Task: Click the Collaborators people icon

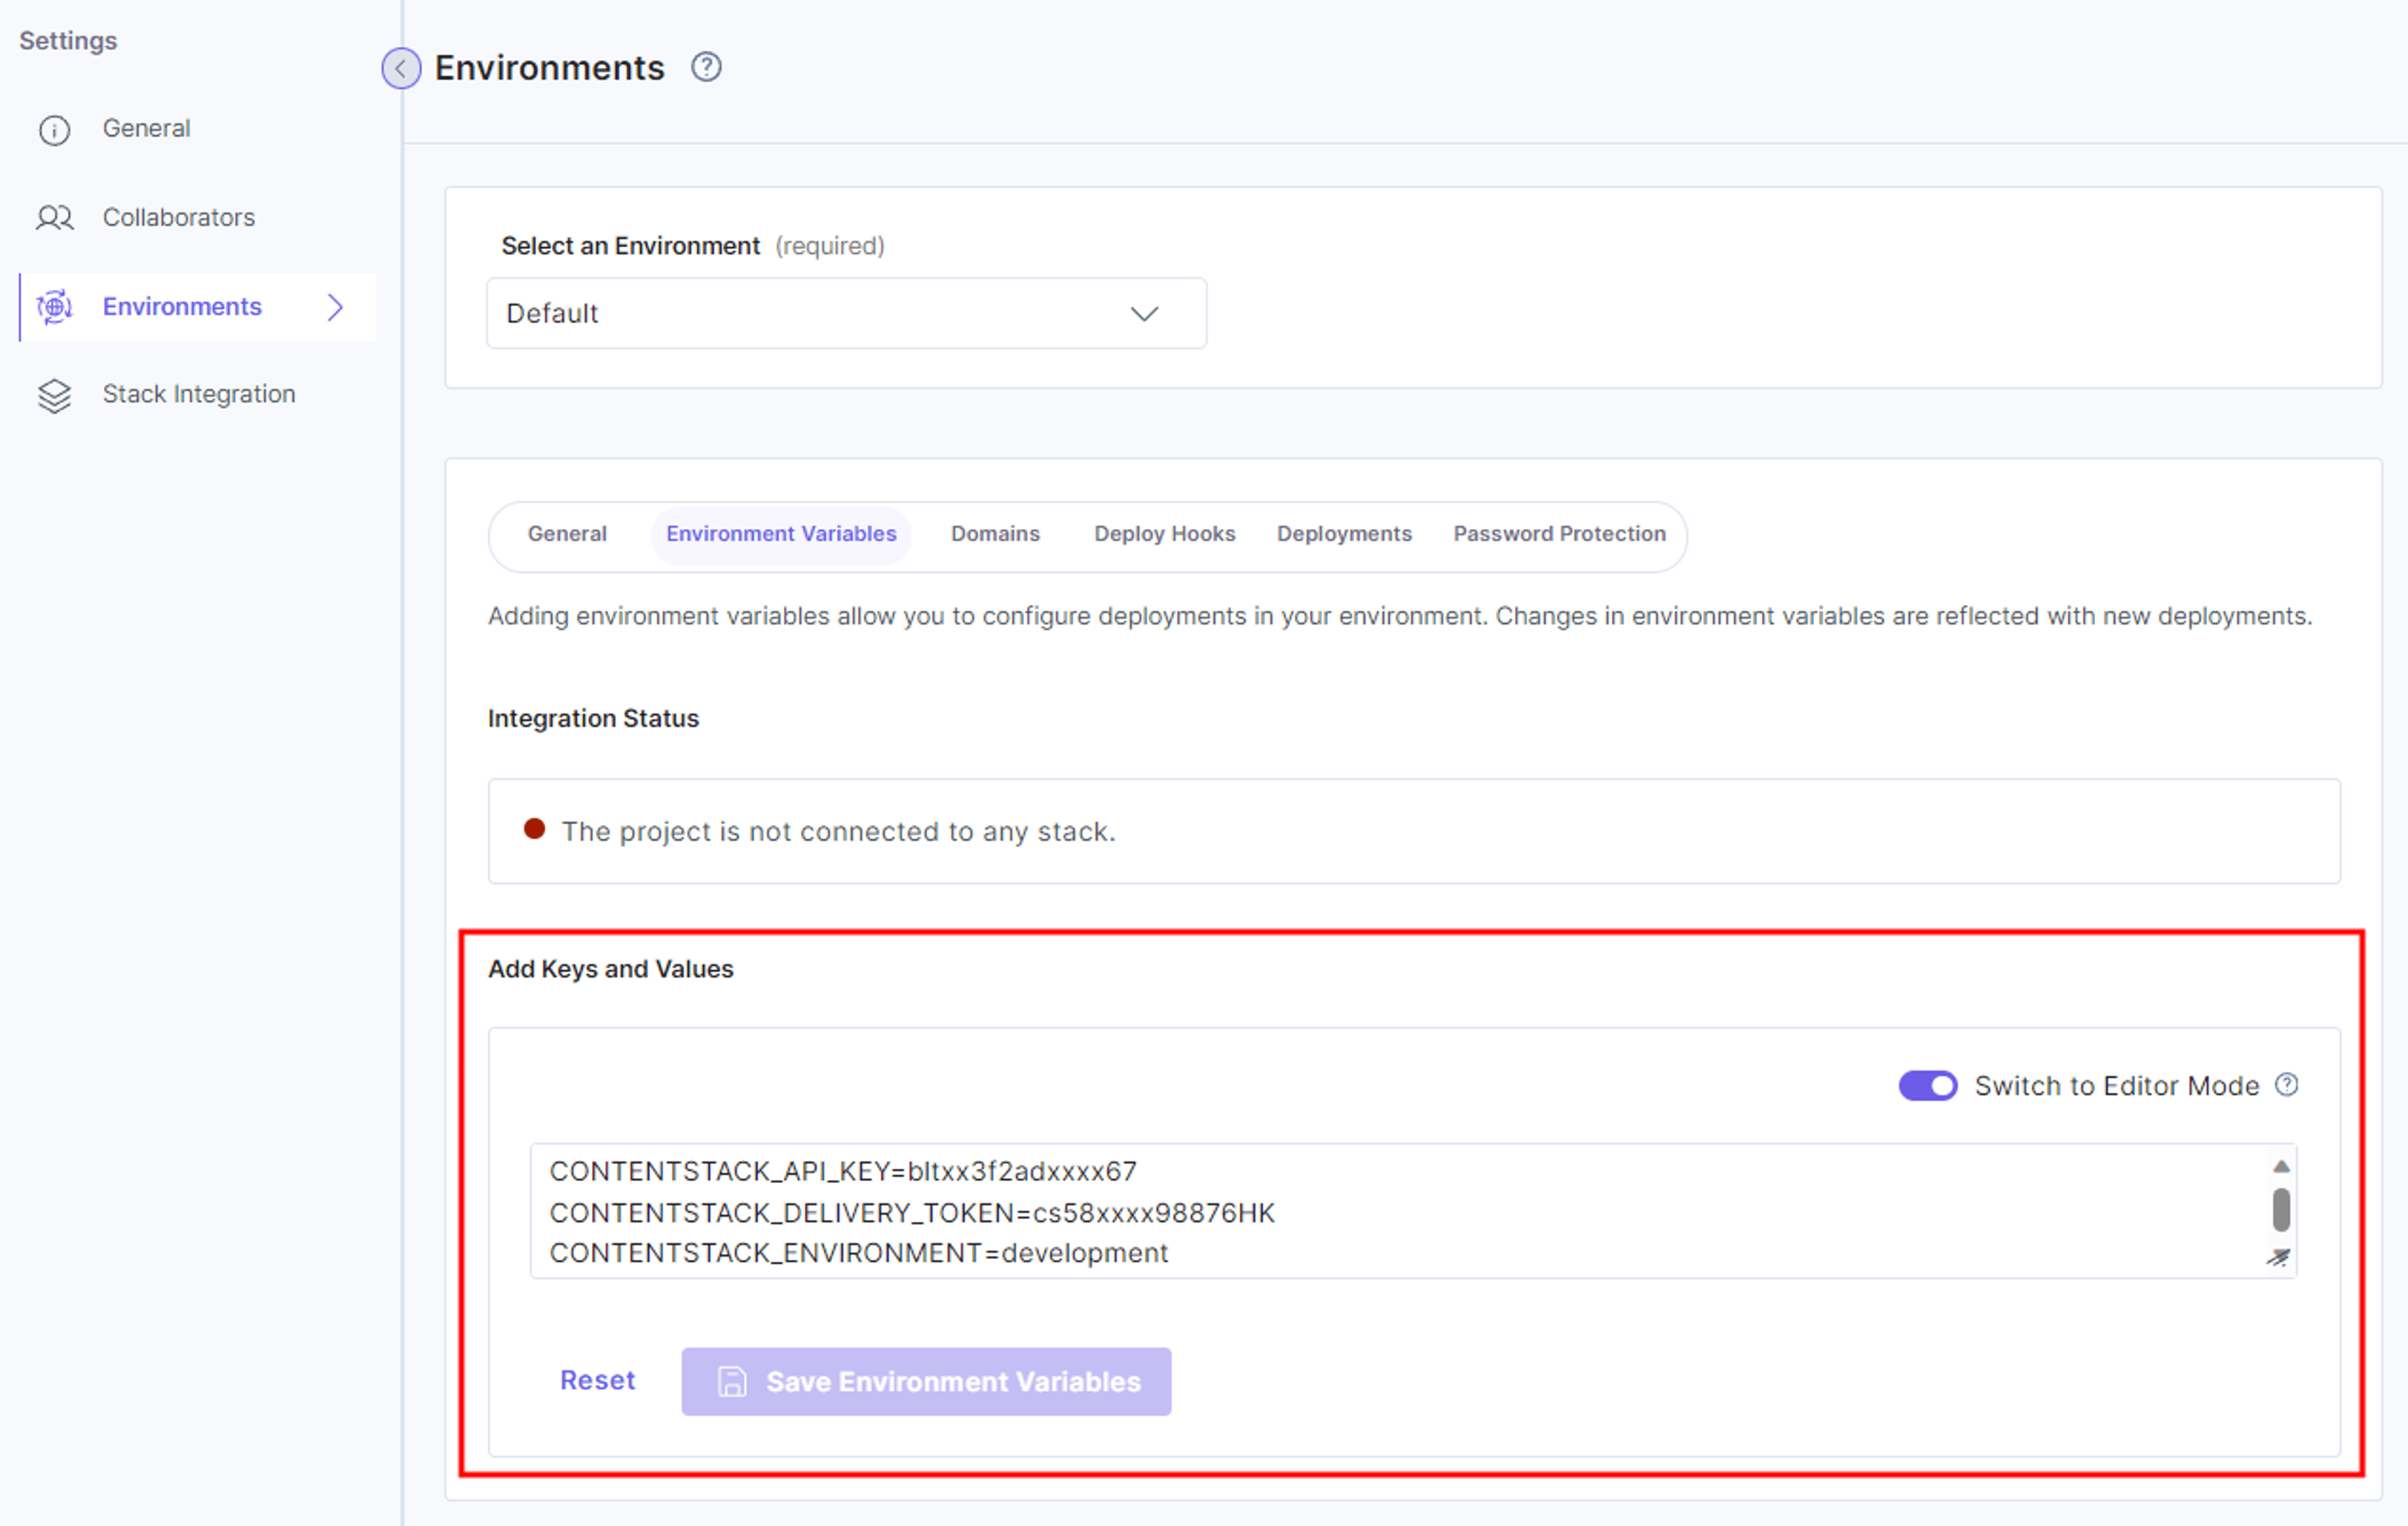Action: pos(55,217)
